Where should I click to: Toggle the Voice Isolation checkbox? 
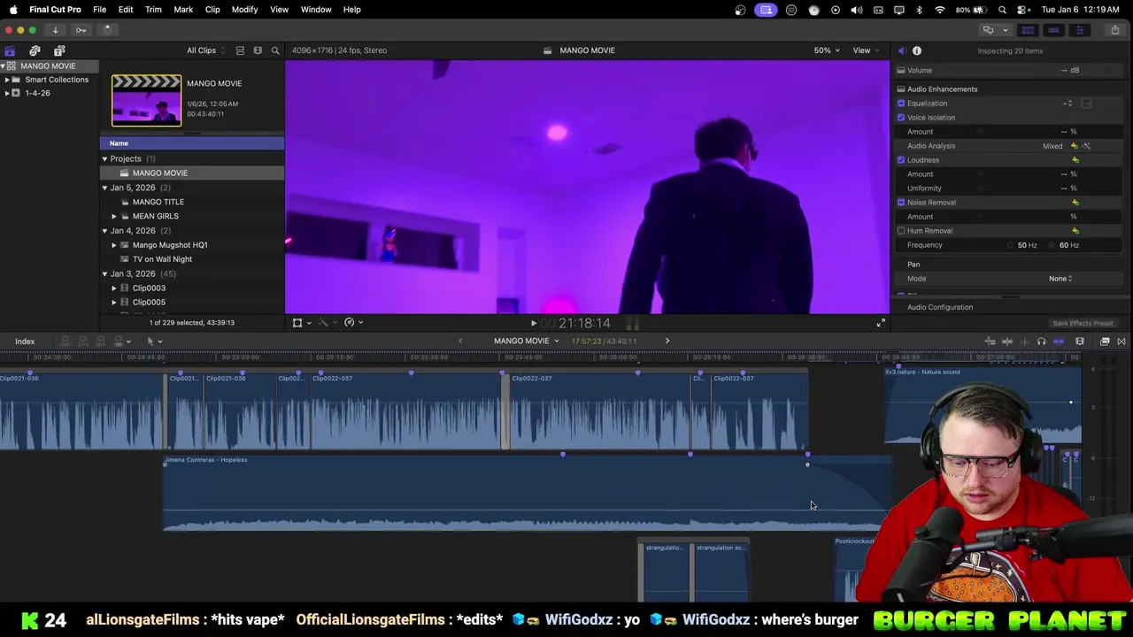point(901,118)
